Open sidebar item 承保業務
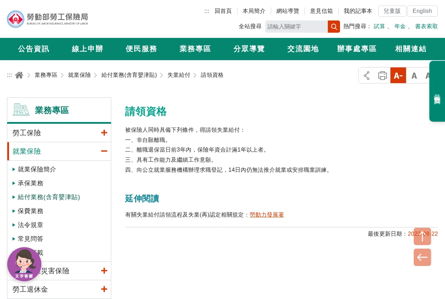This screenshot has width=445, height=299. pyautogui.click(x=31, y=183)
